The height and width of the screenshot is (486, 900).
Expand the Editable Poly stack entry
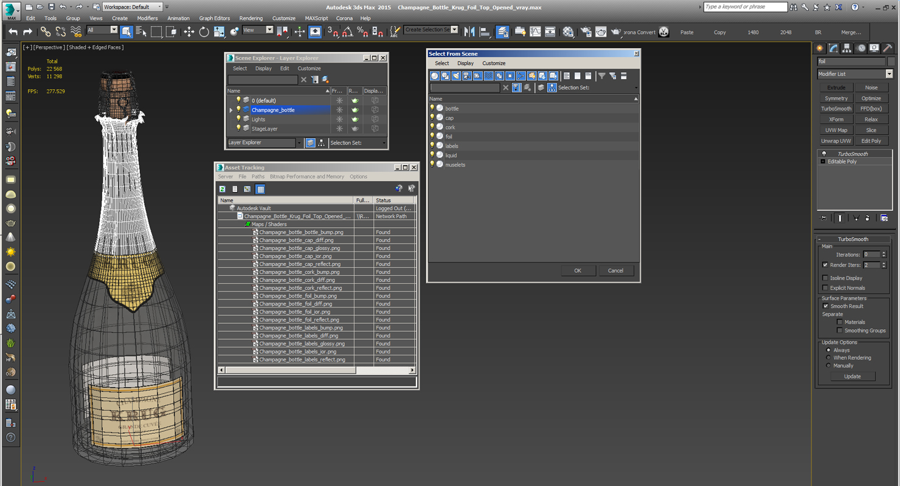823,162
